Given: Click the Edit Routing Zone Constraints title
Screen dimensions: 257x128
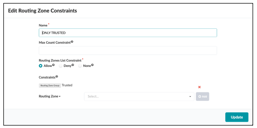Looking at the screenshot, I should [x=43, y=11].
